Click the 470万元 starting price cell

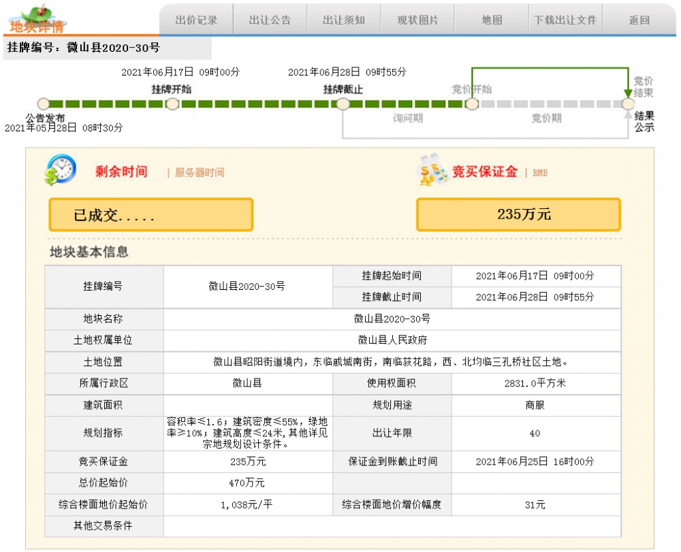click(x=247, y=483)
